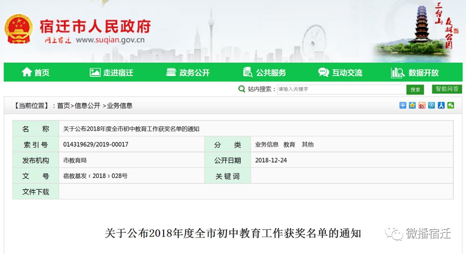Click the document number 宿教基发〔2018〕028号
The width and height of the screenshot is (466, 254).
[x=95, y=176]
